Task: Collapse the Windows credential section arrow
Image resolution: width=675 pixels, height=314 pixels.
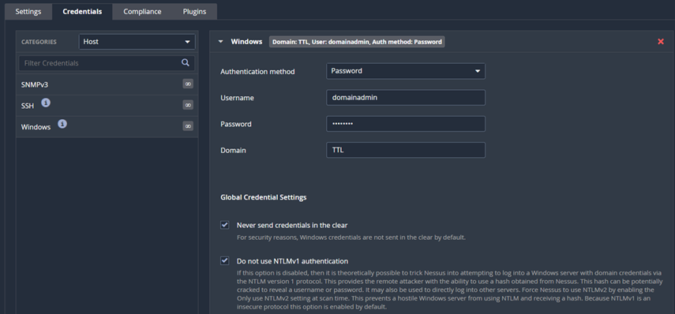Action: 221,42
